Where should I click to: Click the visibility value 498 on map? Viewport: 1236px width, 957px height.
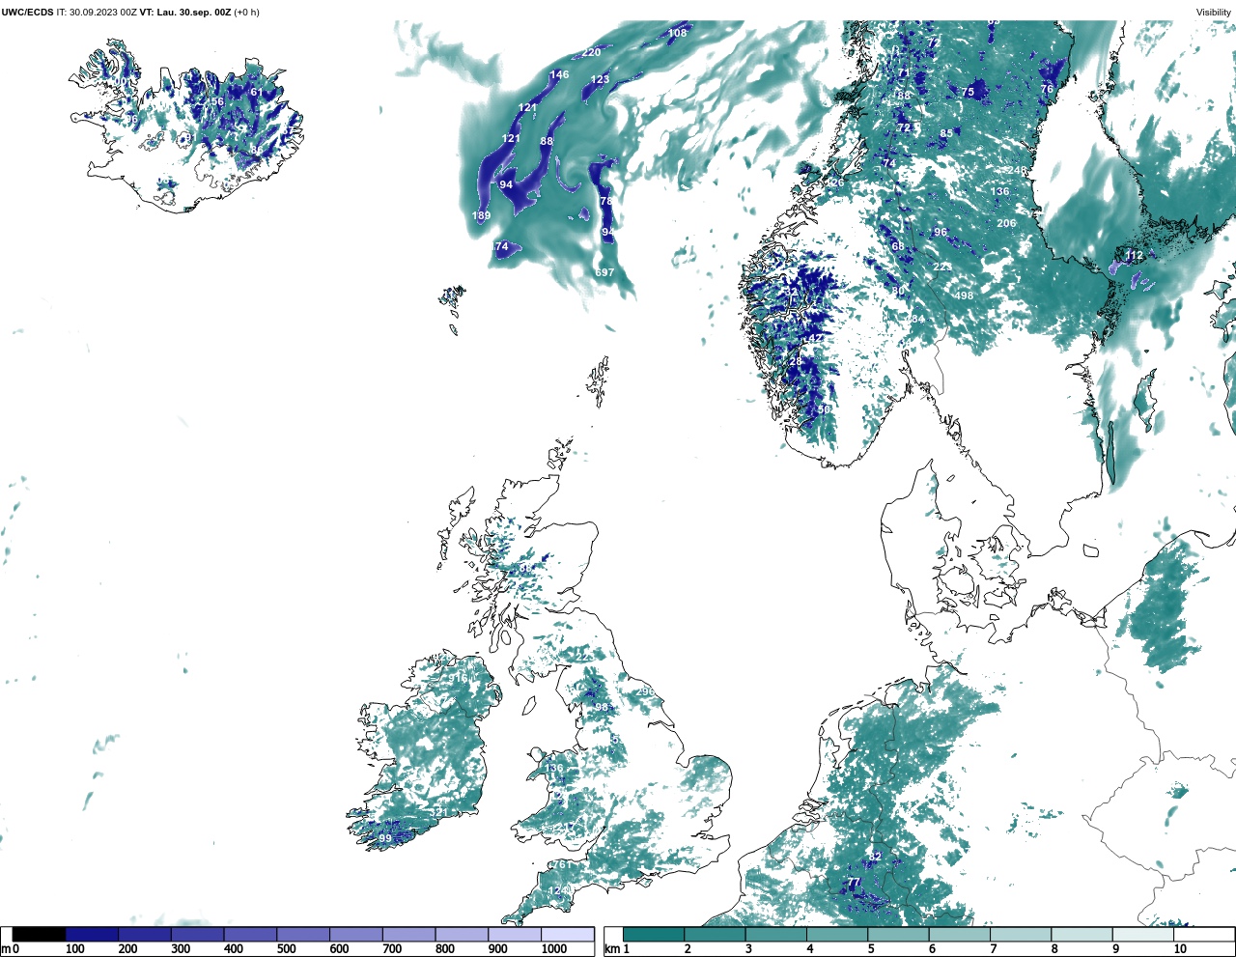point(964,296)
